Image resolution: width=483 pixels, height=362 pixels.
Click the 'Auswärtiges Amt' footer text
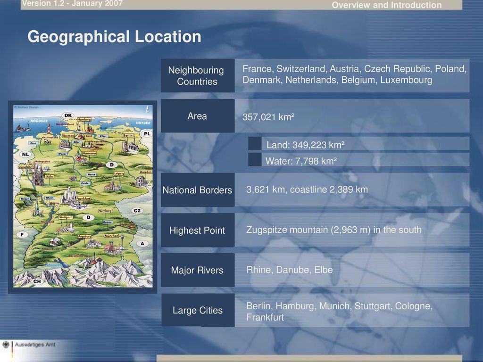35,345
